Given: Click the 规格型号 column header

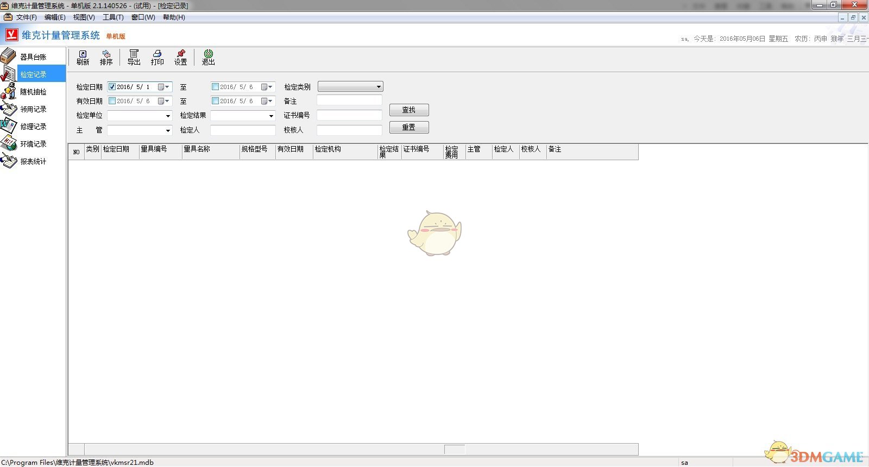Looking at the screenshot, I should tap(258, 152).
